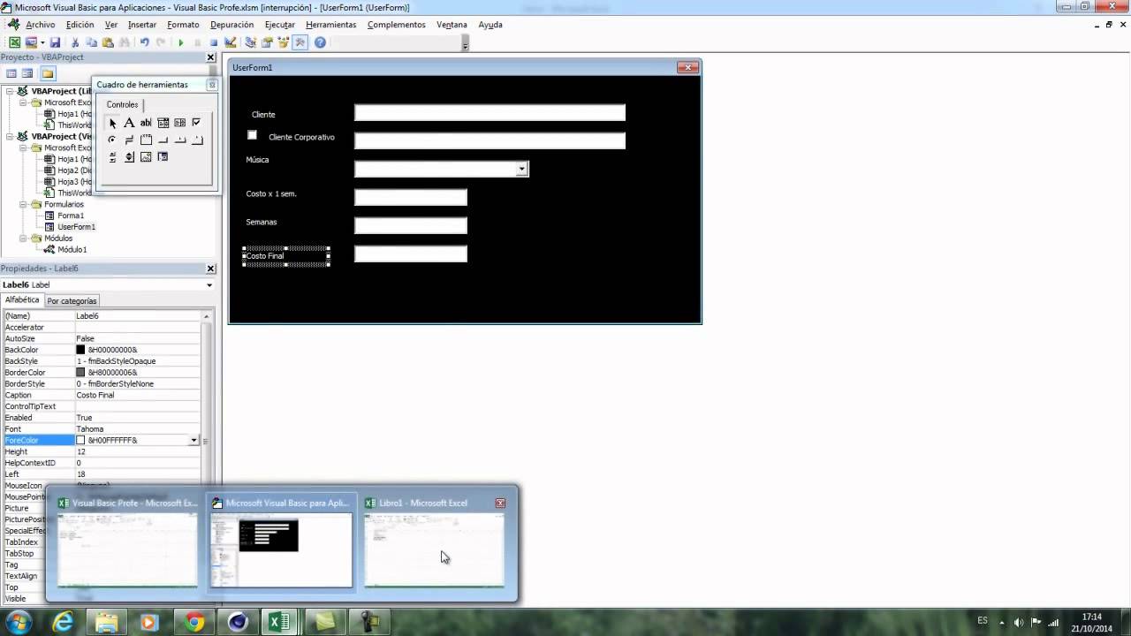The width and height of the screenshot is (1131, 636).
Task: Stop execution with the Reset square button
Action: [214, 42]
